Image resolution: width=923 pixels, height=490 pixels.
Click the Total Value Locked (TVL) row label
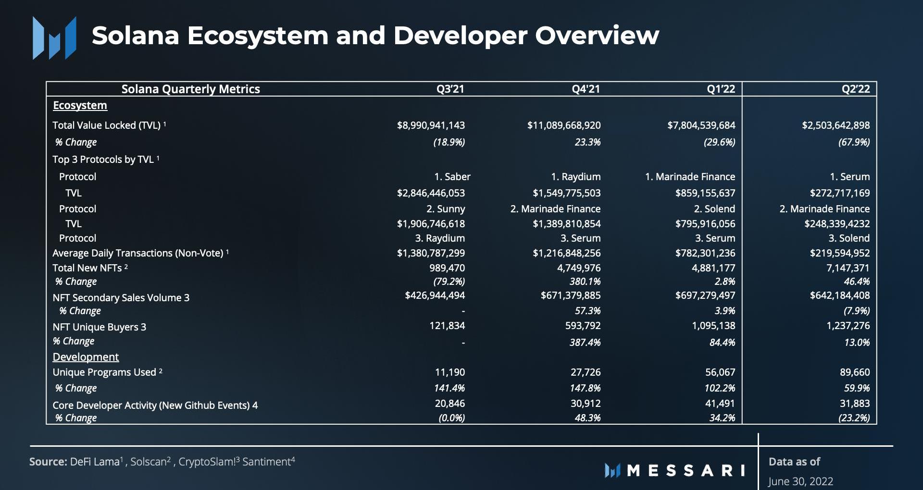(106, 125)
